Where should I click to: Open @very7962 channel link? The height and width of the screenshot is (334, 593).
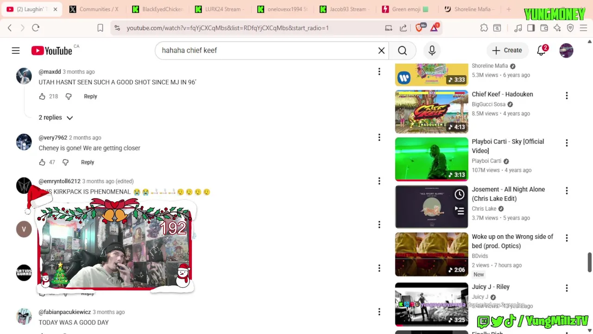[53, 138]
